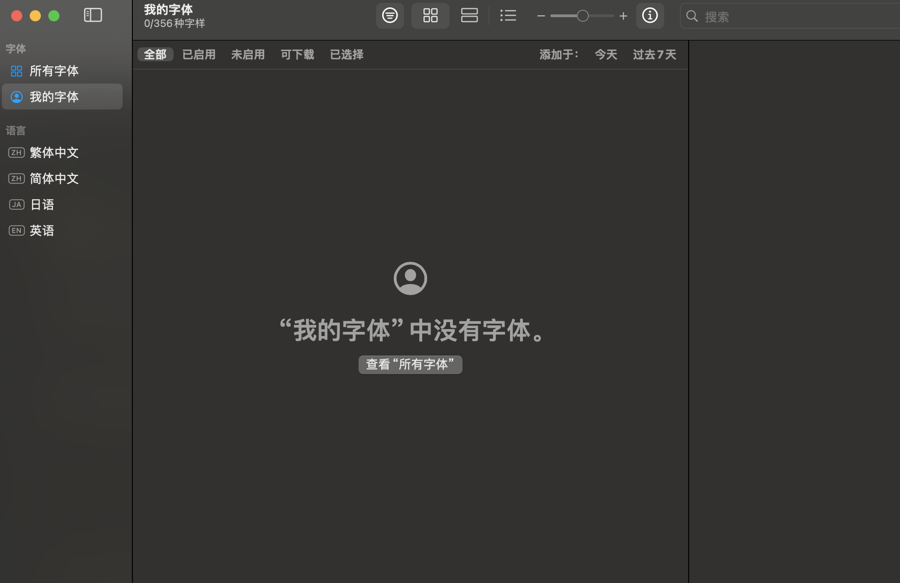The image size is (900, 583).
Task: Click the minus to shrink preview size
Action: click(x=541, y=16)
